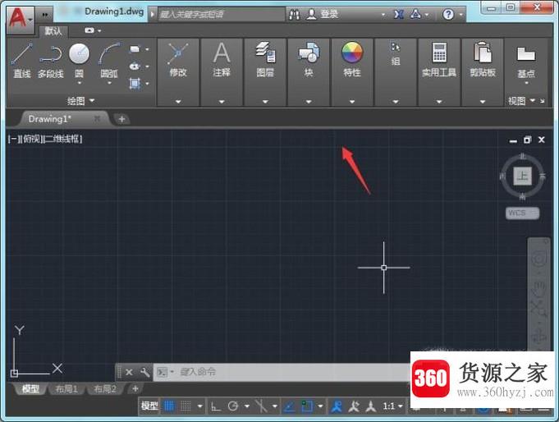
Task: Open the Annotation (注释) panel icon
Action: 222,53
